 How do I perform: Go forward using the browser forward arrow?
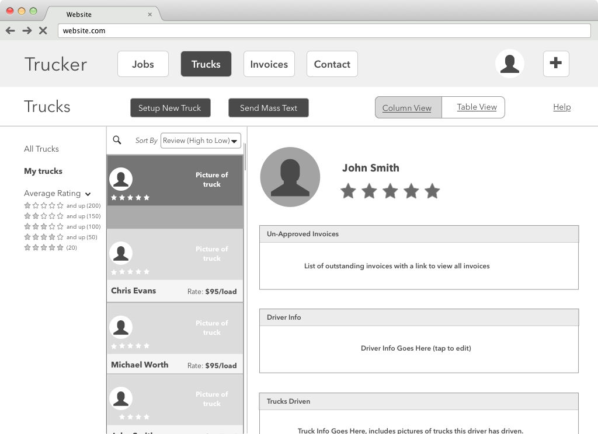click(27, 30)
